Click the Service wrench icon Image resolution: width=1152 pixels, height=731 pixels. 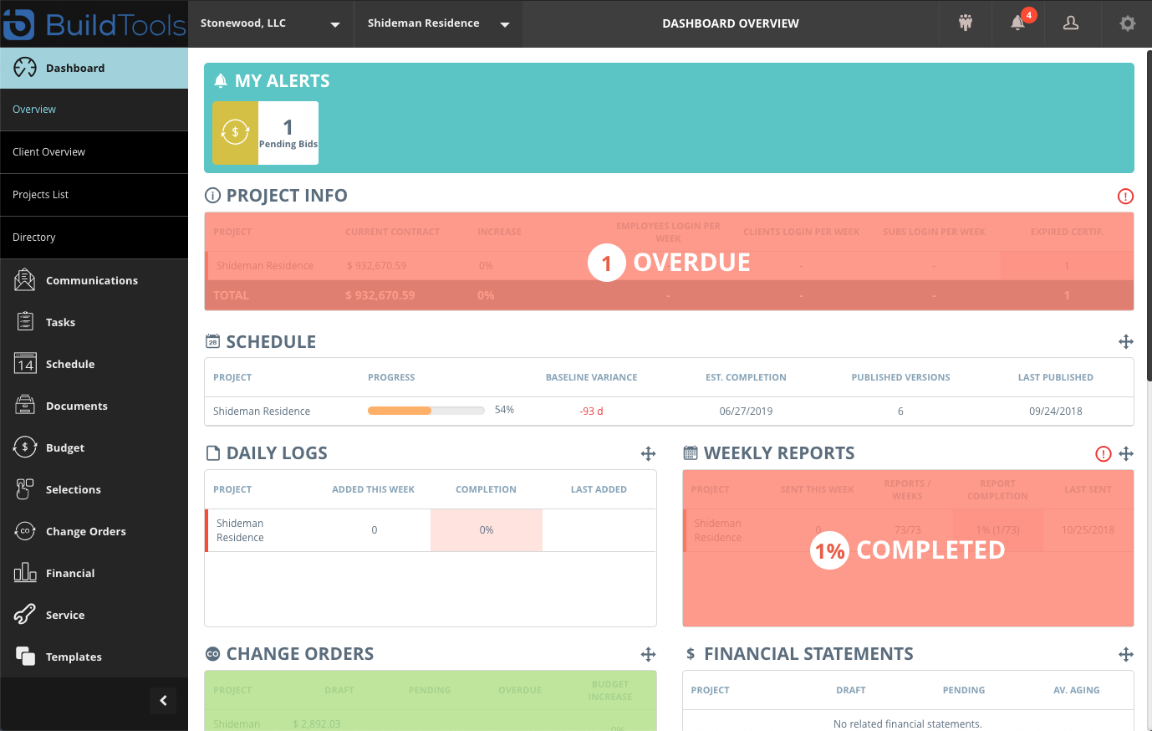tap(24, 614)
